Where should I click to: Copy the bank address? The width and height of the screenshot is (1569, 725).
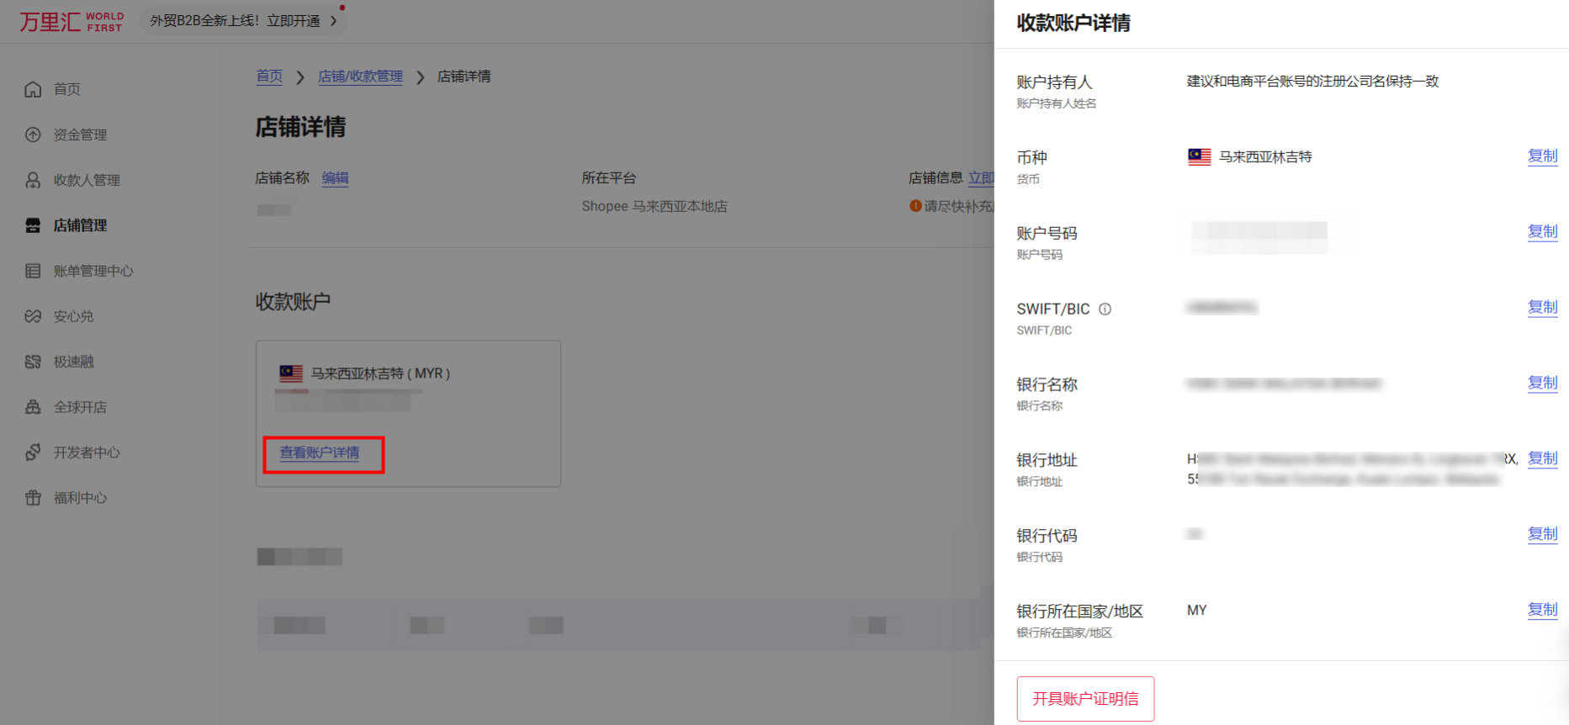point(1541,459)
